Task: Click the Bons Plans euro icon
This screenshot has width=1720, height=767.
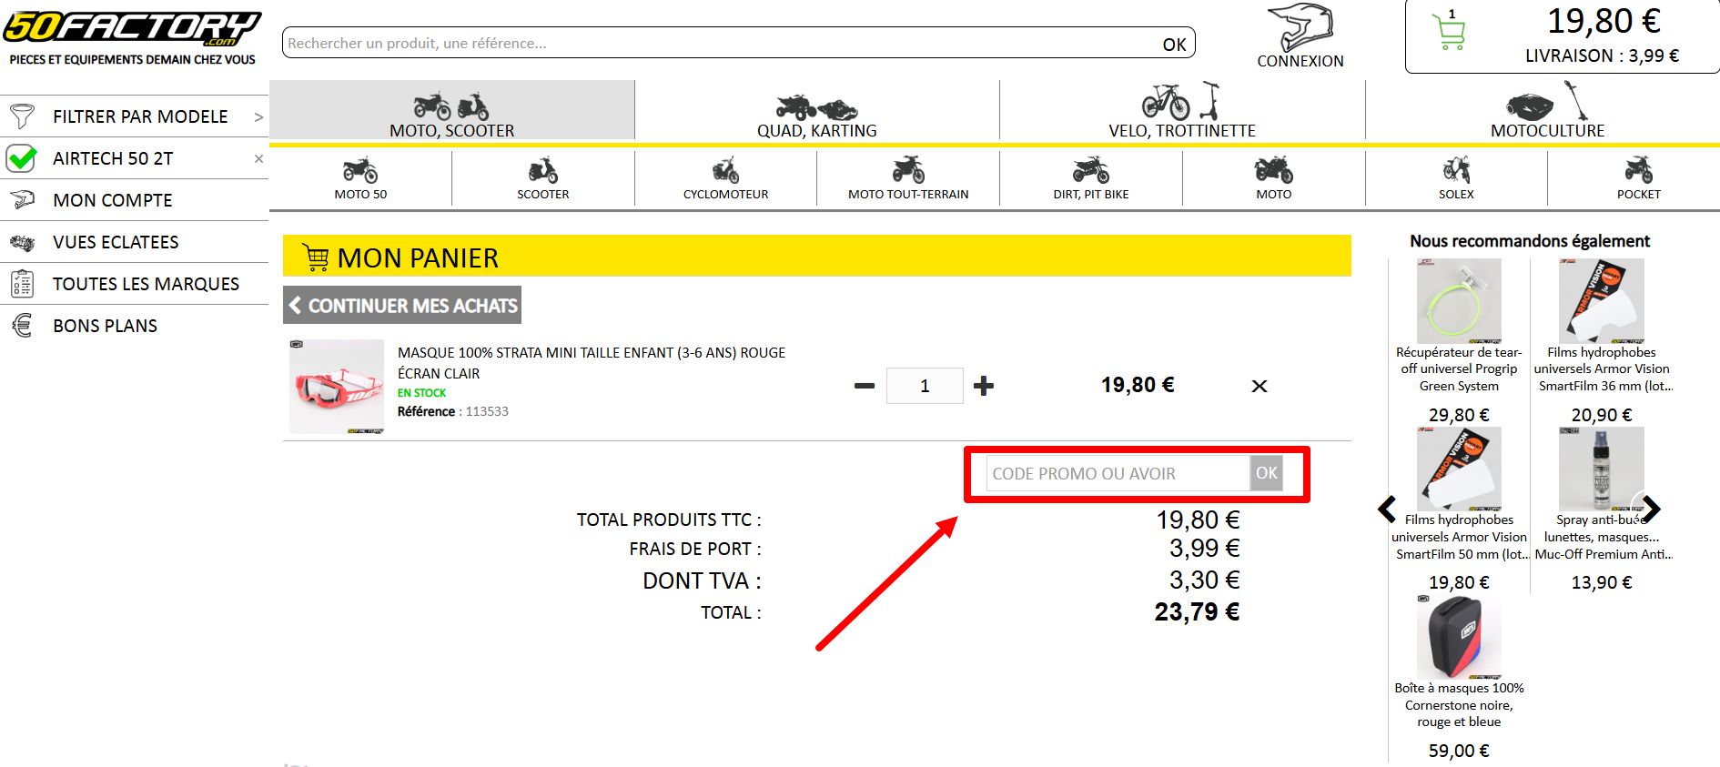Action: pyautogui.click(x=22, y=326)
